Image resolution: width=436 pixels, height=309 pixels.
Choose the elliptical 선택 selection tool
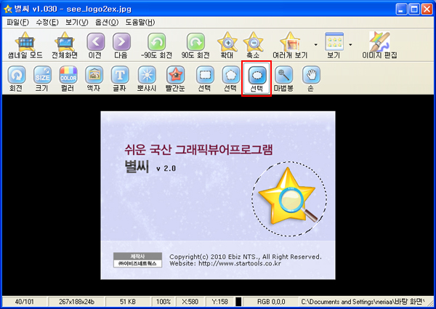257,79
